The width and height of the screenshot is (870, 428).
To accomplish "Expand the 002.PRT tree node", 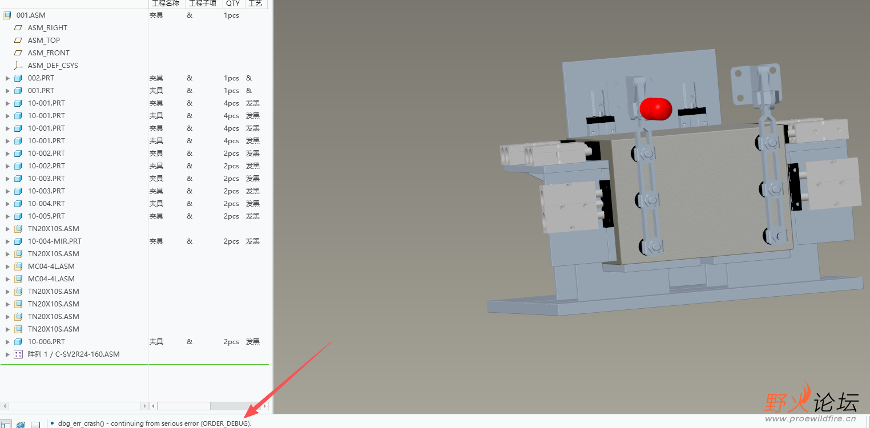I will (x=7, y=78).
